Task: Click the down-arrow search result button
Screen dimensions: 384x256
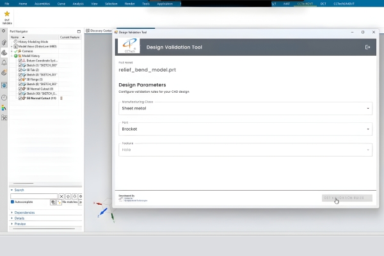Action: pos(75,196)
